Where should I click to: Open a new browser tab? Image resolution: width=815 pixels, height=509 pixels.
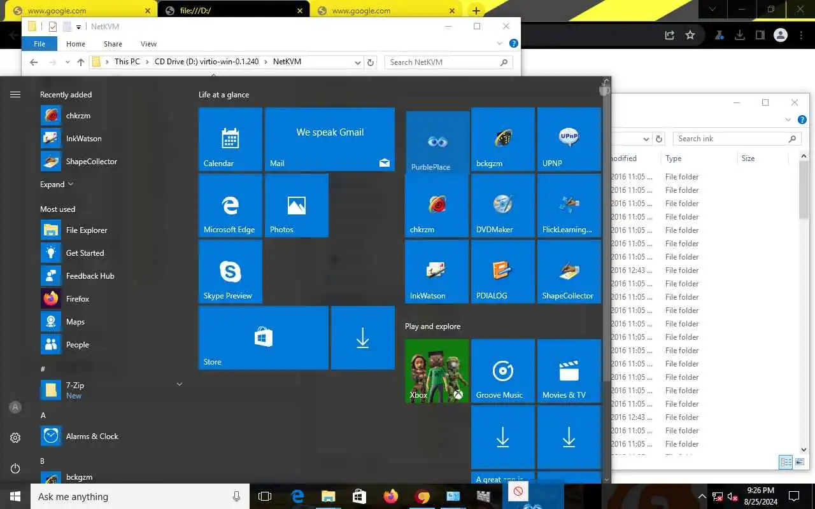click(476, 10)
